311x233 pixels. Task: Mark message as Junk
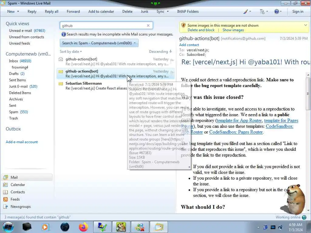coord(144,12)
